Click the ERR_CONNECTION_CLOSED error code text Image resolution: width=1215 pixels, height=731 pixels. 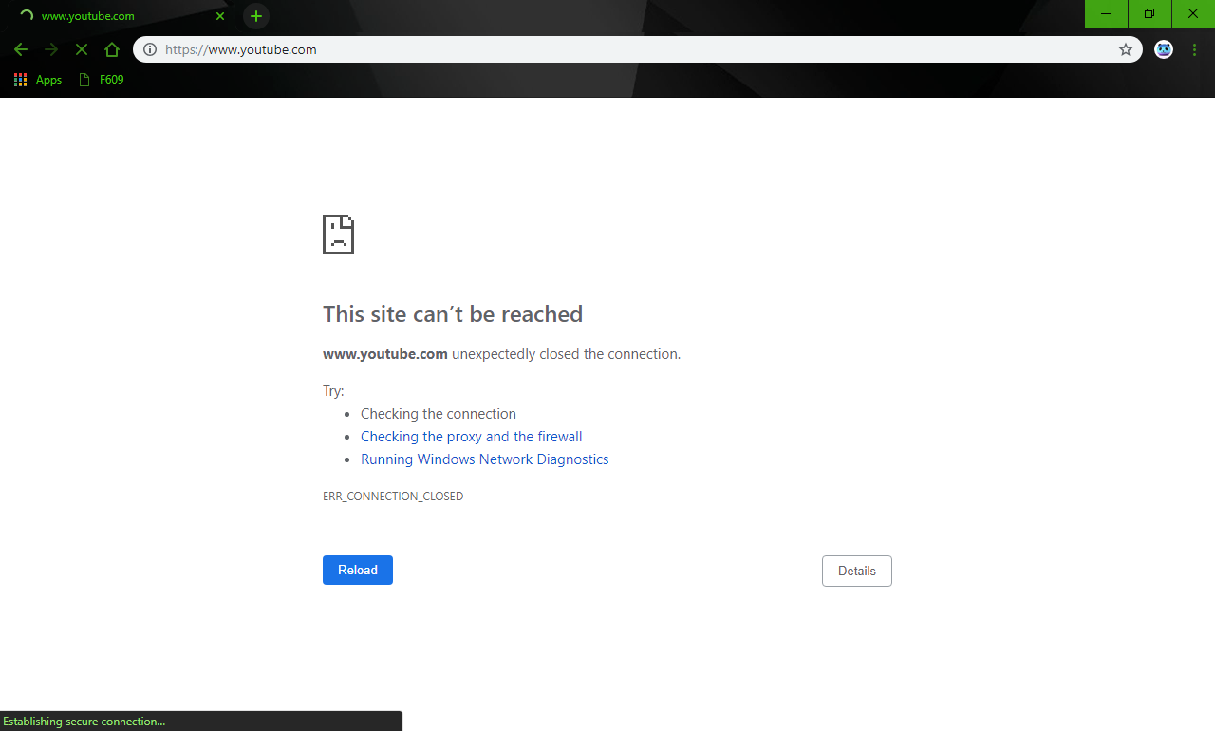pos(393,497)
